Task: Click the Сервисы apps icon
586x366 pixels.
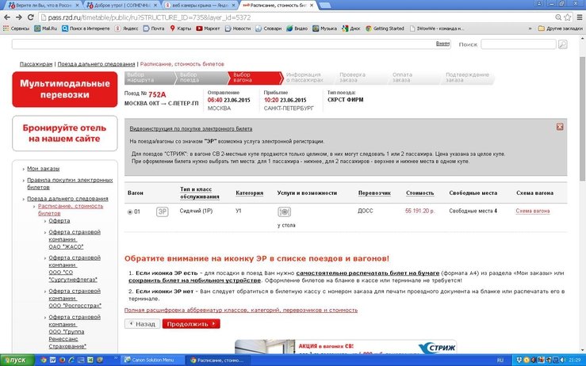Action: (x=15, y=29)
